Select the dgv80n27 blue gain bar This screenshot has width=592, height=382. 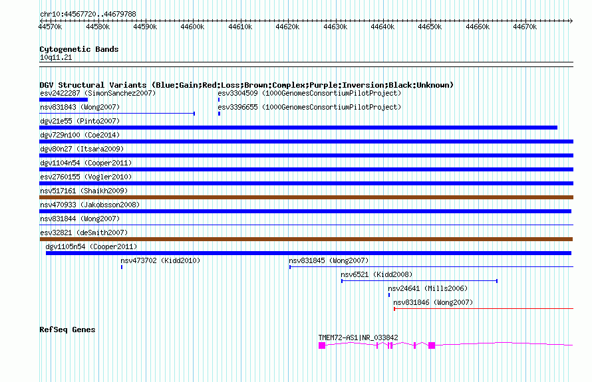point(306,155)
